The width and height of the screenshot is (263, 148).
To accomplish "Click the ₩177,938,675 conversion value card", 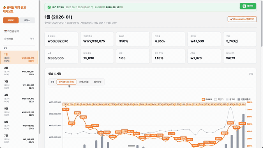I will pos(97,39).
